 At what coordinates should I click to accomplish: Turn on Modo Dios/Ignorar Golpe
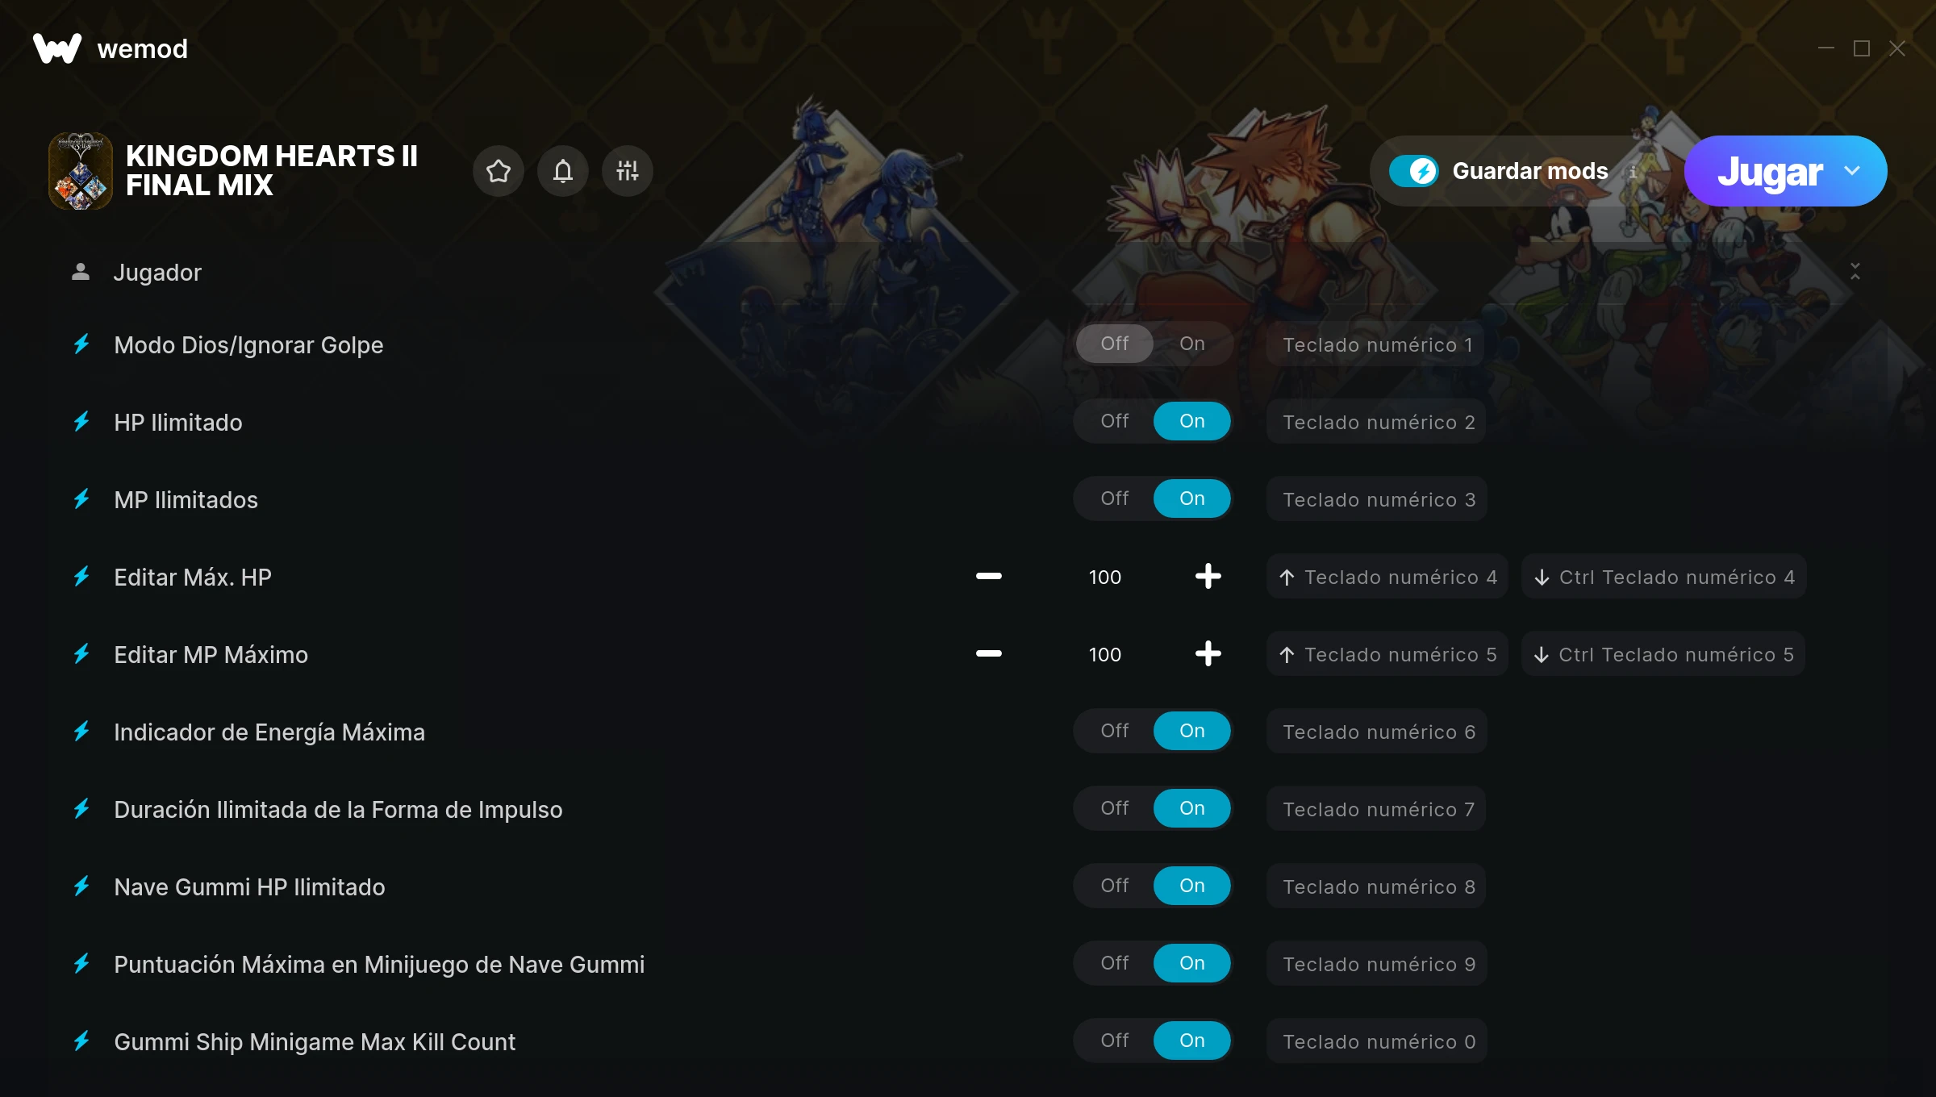tap(1192, 344)
